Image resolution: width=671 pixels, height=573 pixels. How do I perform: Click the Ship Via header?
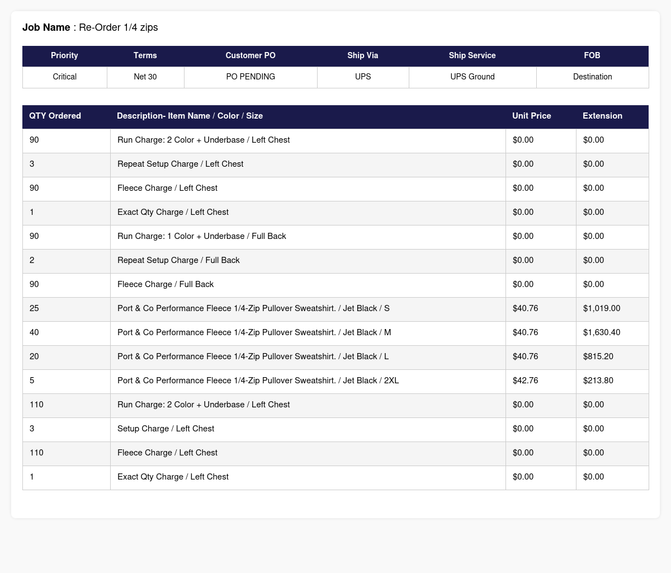(x=363, y=55)
